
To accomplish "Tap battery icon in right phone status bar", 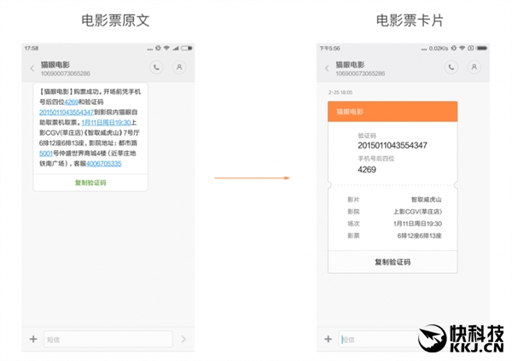I will [481, 48].
